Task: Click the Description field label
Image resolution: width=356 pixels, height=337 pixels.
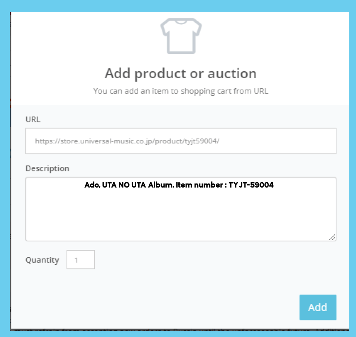Action: (47, 168)
